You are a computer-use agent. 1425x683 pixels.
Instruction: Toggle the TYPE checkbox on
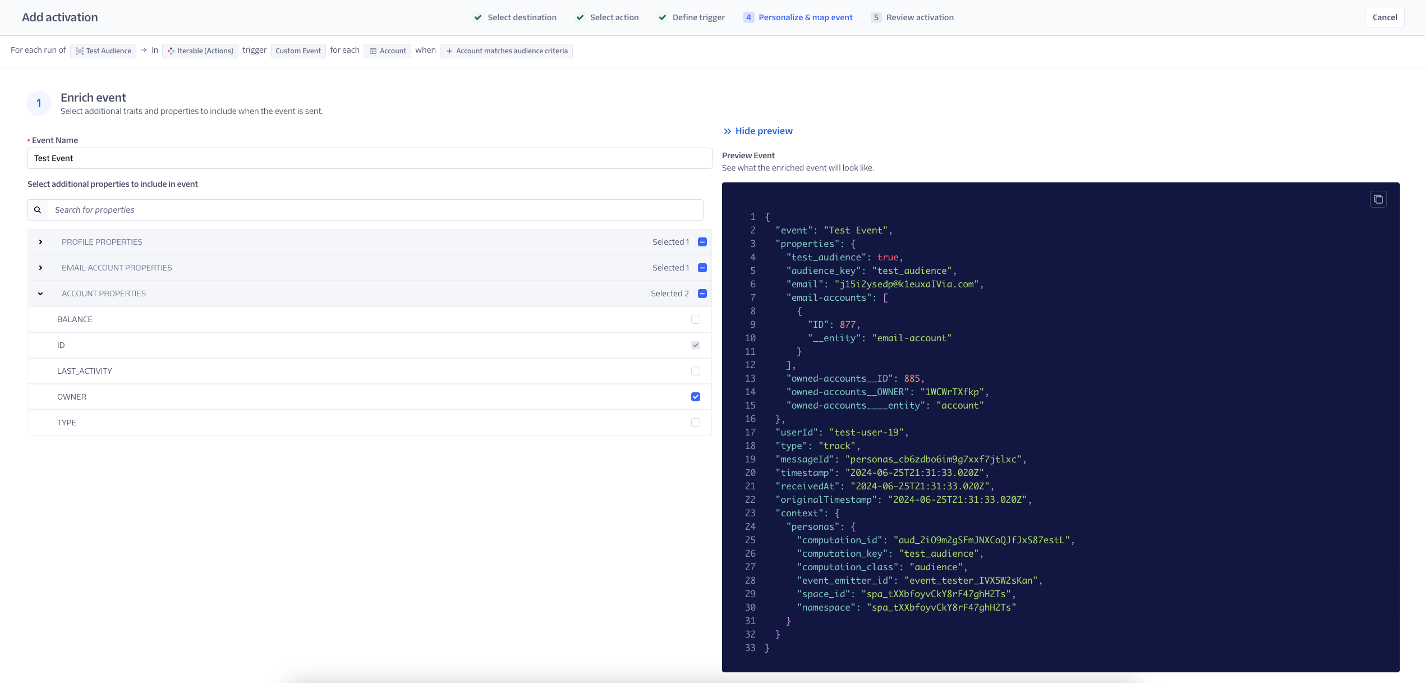(x=695, y=422)
